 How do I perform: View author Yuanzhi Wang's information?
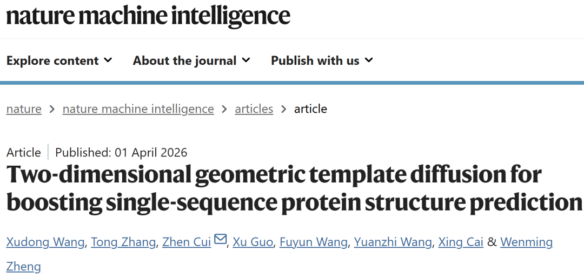[x=393, y=242]
